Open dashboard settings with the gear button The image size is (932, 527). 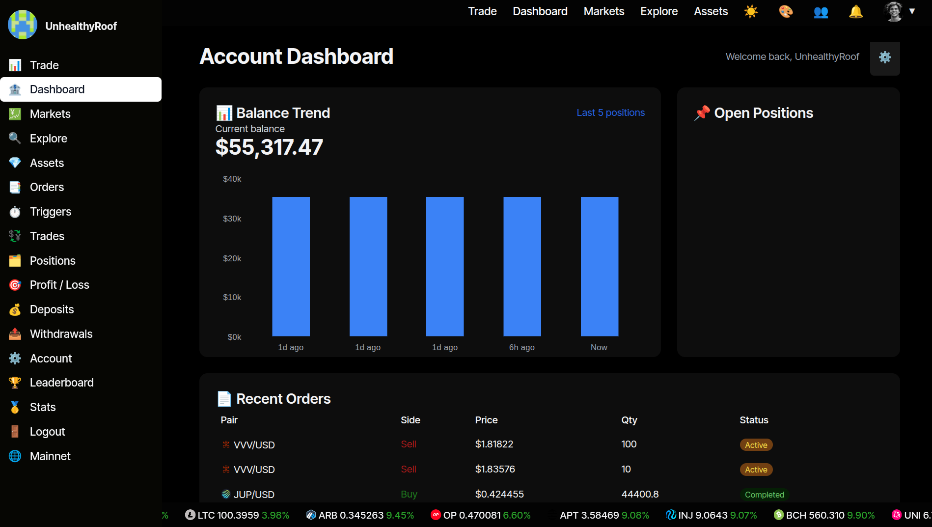pyautogui.click(x=885, y=57)
